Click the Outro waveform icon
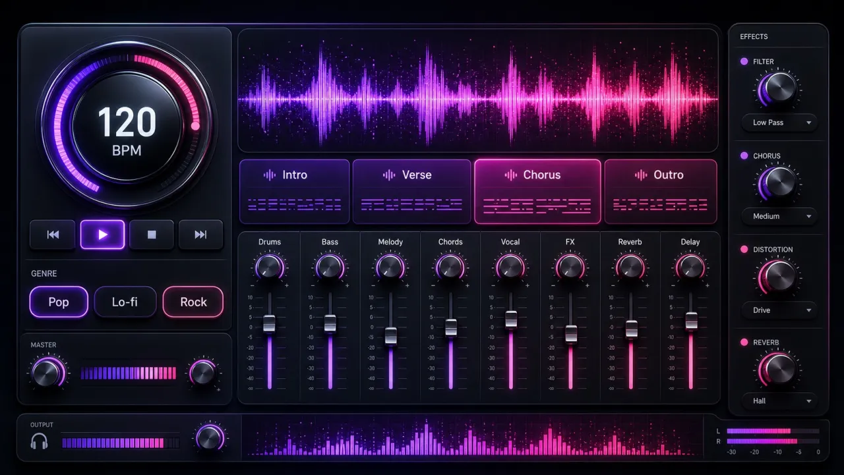This screenshot has width=844, height=475. 641,175
